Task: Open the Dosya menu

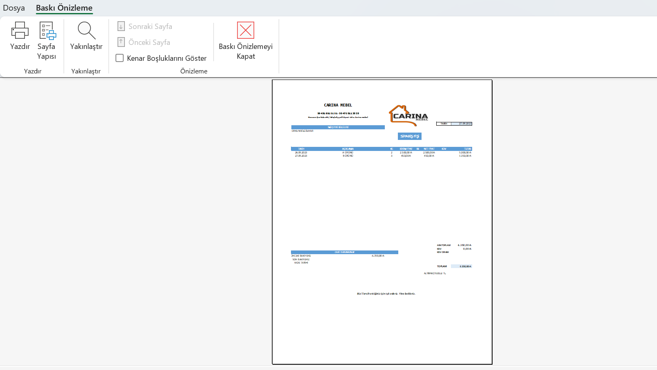Action: (x=13, y=8)
